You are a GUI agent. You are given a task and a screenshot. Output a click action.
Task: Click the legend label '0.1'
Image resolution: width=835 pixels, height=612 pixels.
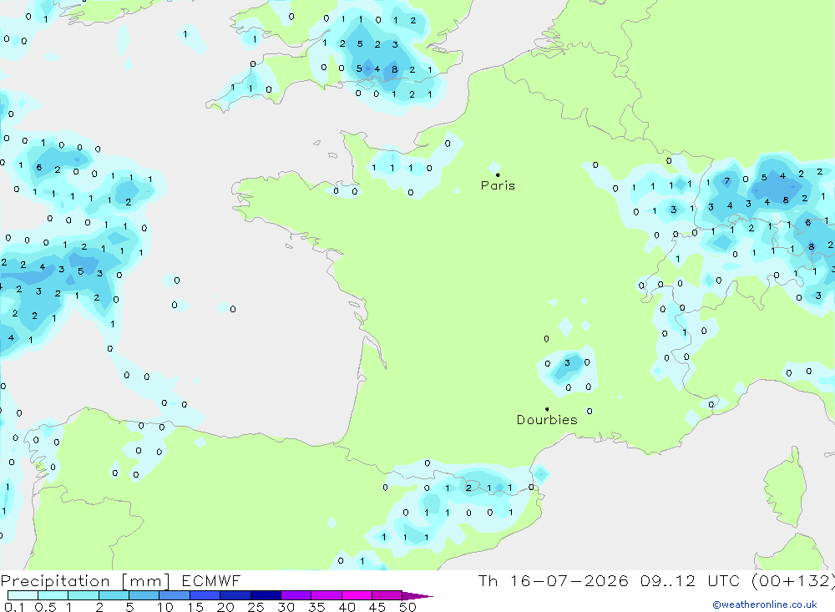tap(14, 607)
